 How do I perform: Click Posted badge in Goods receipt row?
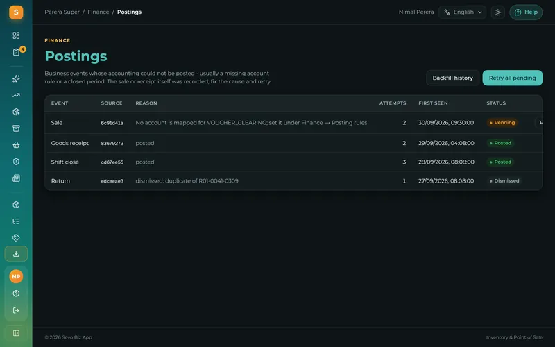(500, 143)
